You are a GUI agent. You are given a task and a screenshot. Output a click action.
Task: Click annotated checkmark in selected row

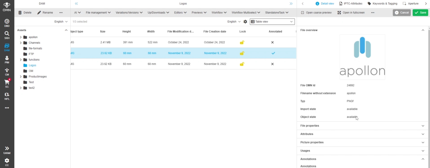(273, 53)
